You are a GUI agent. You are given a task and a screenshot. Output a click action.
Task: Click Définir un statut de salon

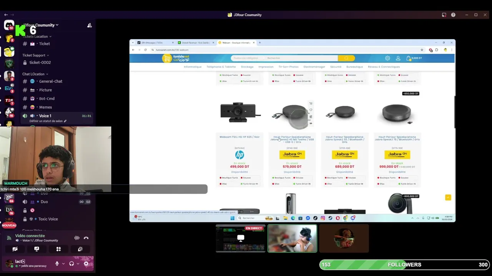coord(48,121)
